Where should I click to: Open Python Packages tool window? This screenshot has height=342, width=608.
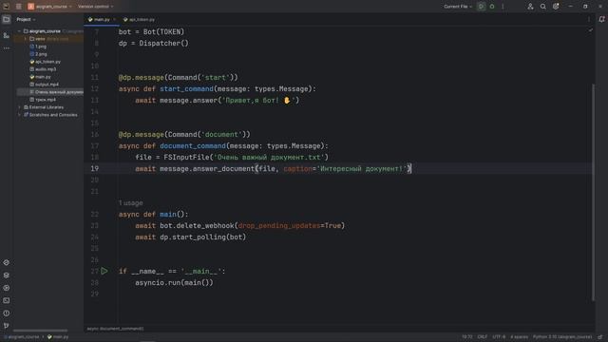7,263
